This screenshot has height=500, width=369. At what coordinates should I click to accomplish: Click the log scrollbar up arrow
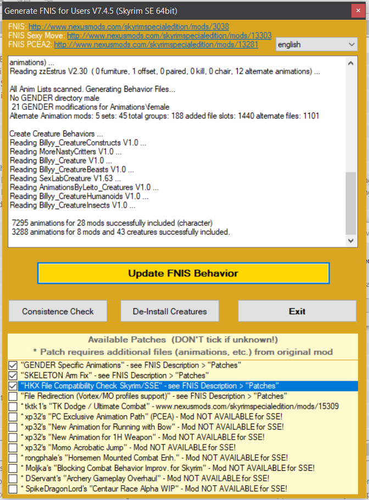pyautogui.click(x=351, y=63)
